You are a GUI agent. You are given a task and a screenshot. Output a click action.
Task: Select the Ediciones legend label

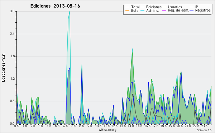(x=154, y=7)
